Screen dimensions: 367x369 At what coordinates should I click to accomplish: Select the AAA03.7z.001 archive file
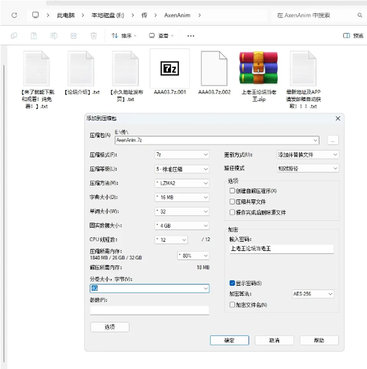[x=170, y=72]
